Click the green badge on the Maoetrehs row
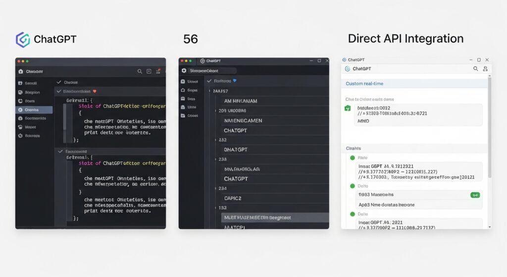The width and height of the screenshot is (507, 277). (475, 195)
